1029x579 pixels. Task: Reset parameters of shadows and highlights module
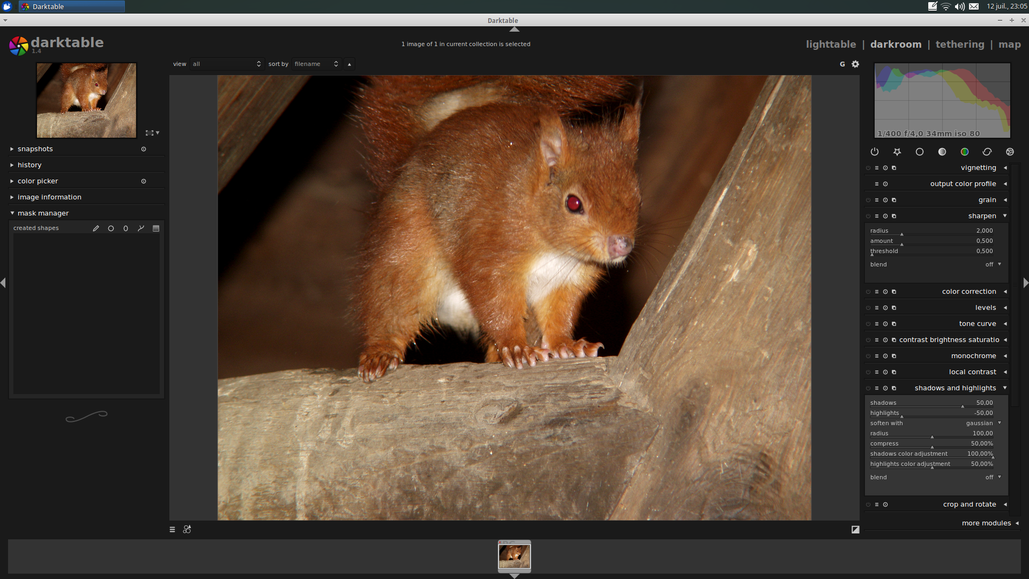[885, 388]
